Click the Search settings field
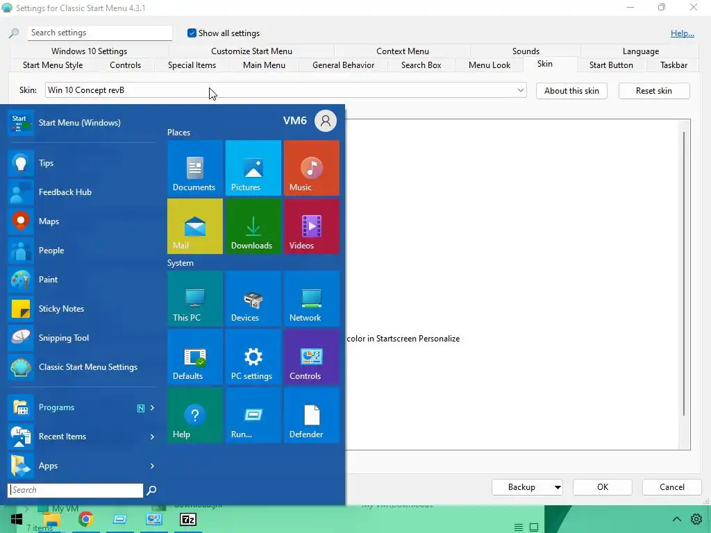This screenshot has height=533, width=711. (x=100, y=33)
